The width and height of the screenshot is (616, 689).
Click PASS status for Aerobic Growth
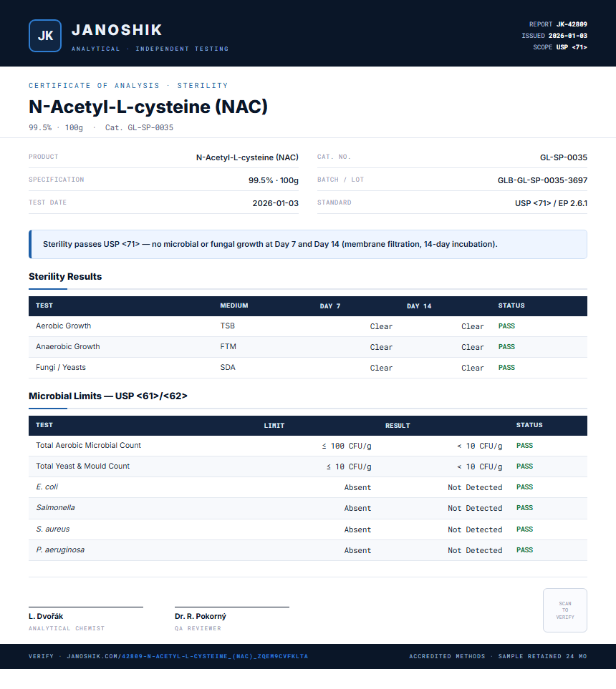click(506, 326)
